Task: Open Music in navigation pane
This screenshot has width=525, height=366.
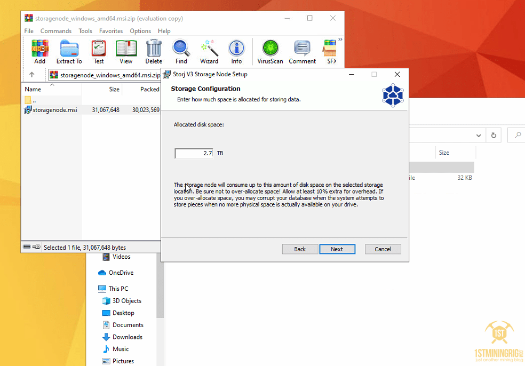Action: [x=116, y=349]
